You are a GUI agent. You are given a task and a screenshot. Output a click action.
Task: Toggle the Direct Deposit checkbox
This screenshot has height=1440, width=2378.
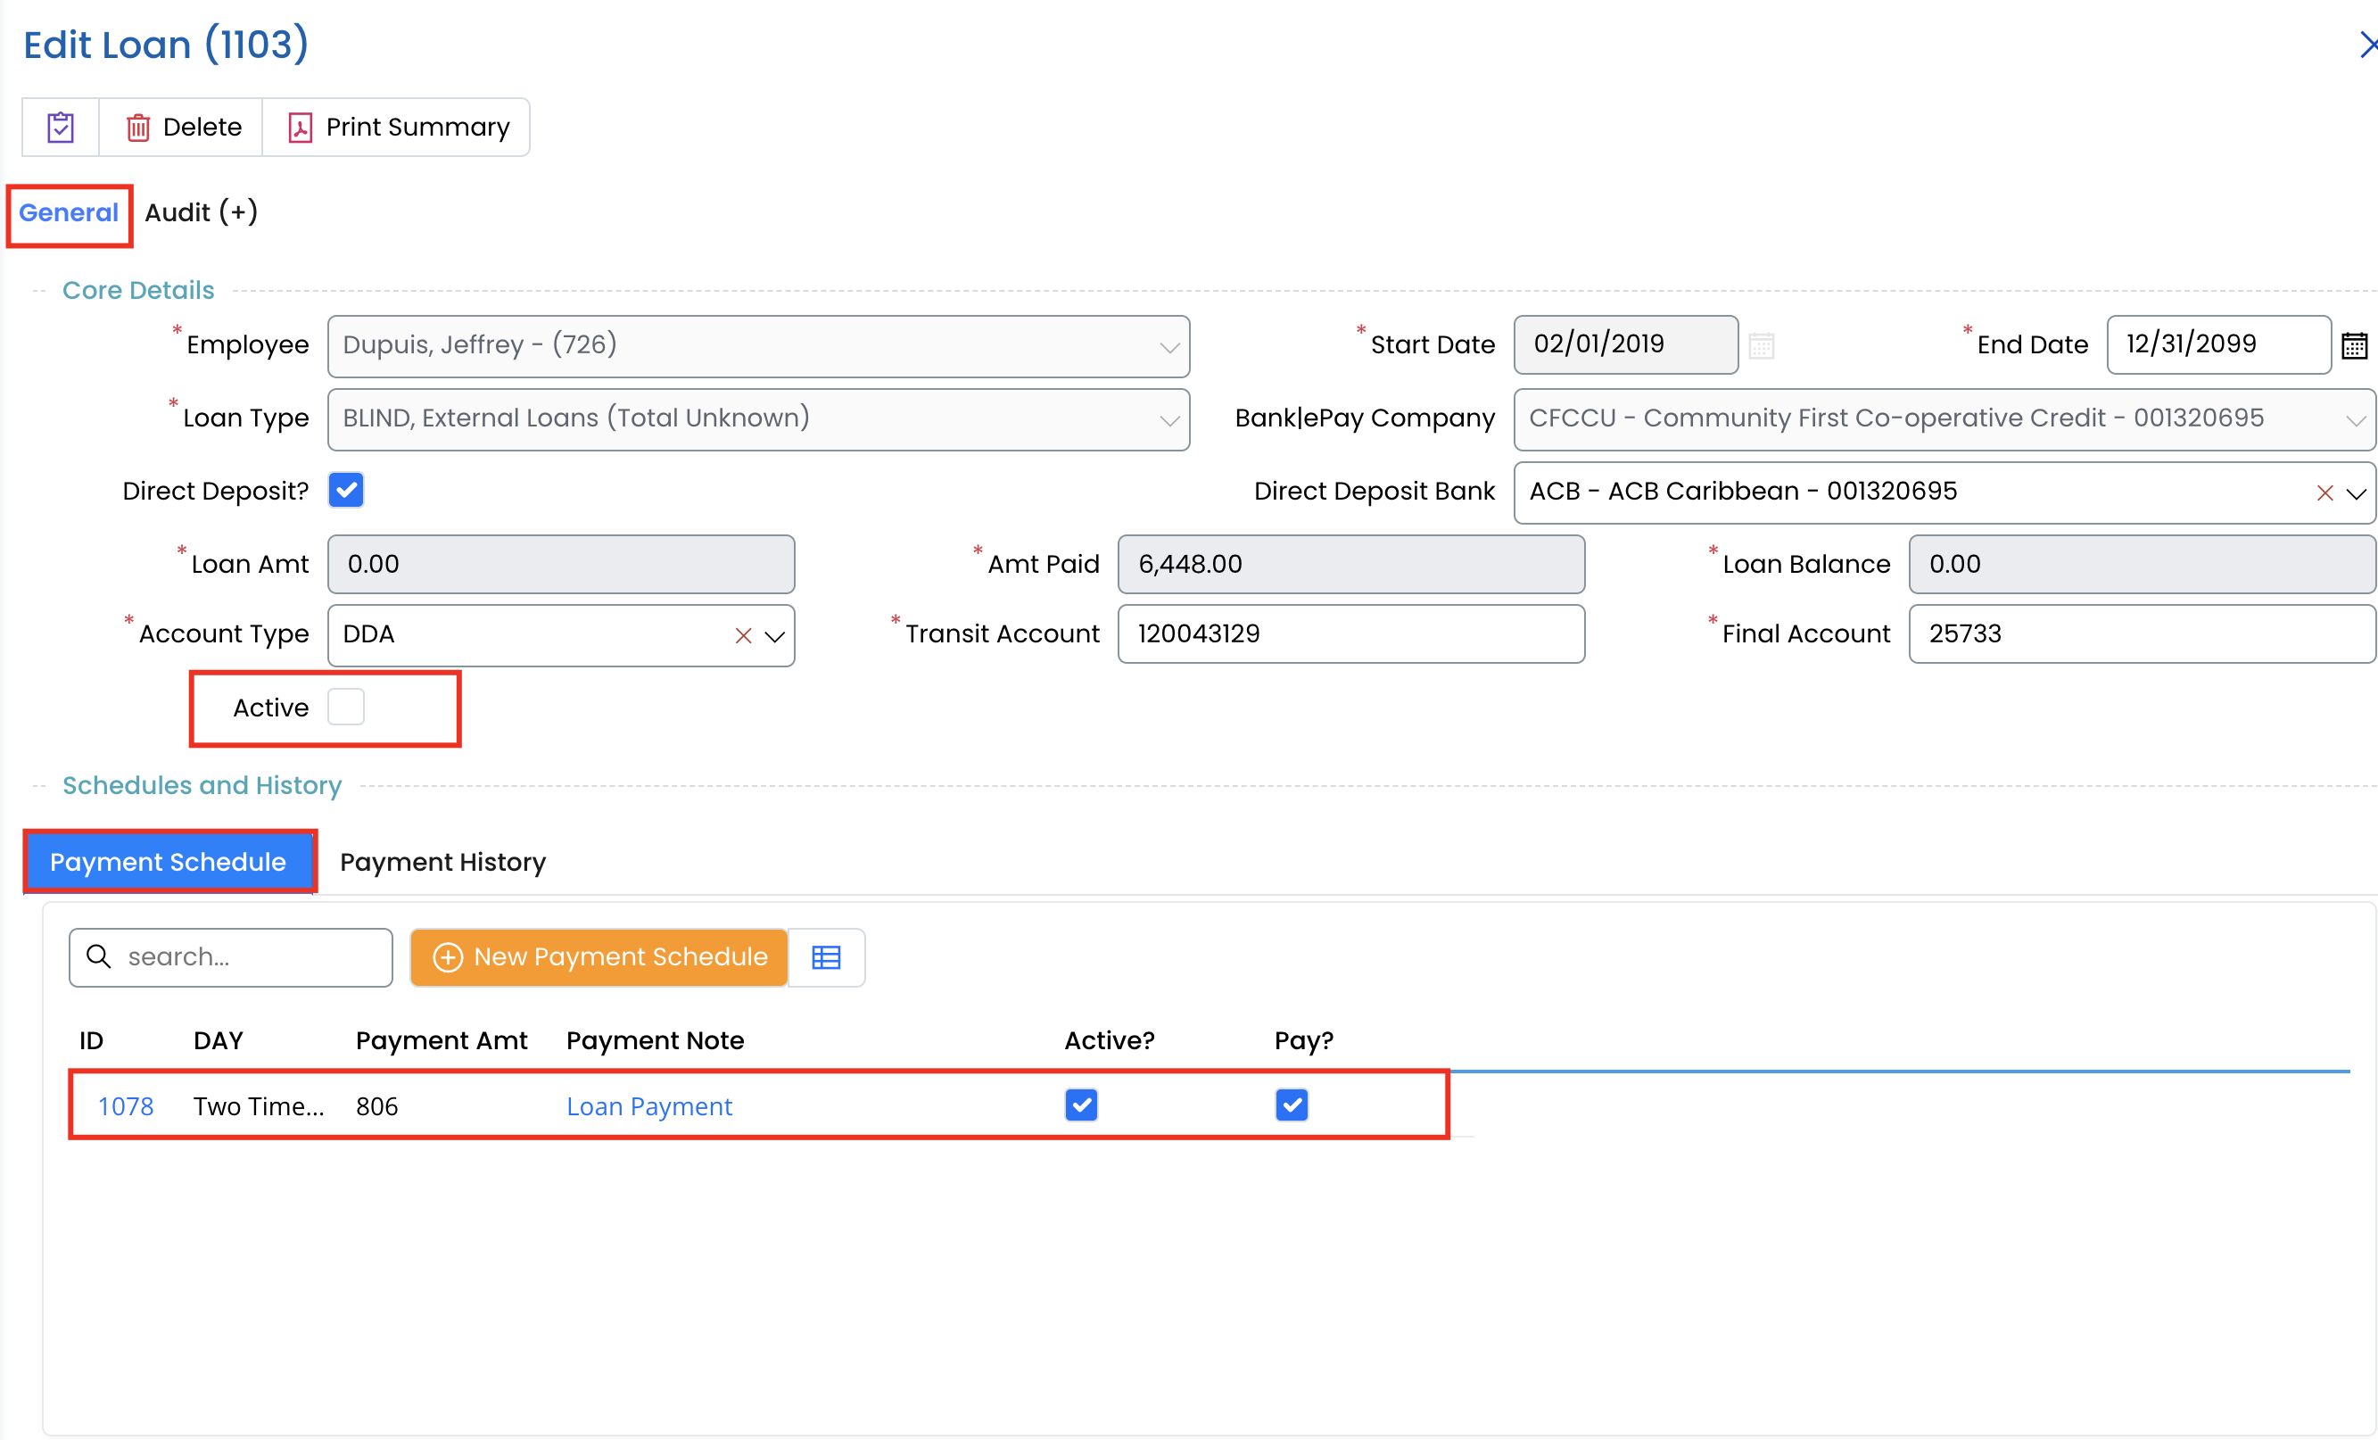point(345,491)
